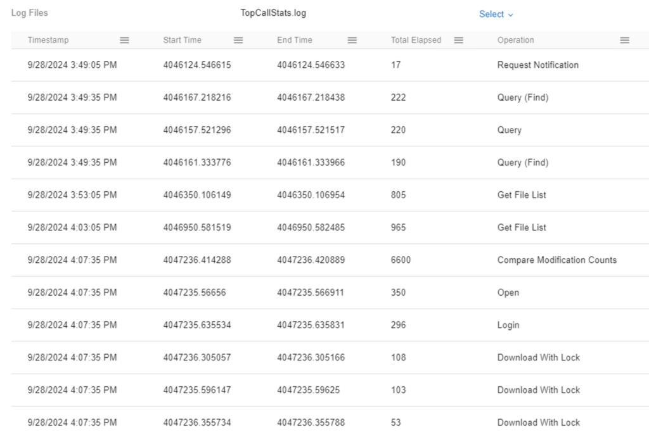Click end time 4047236.355788
649x437 pixels.
(311, 422)
